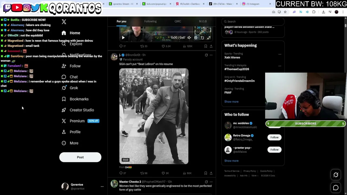Expand footer More options

click(x=255, y=176)
